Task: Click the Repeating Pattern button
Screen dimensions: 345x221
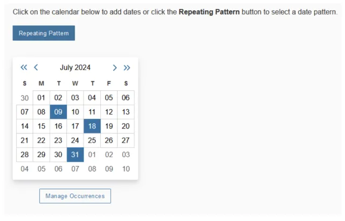Action: coord(44,33)
